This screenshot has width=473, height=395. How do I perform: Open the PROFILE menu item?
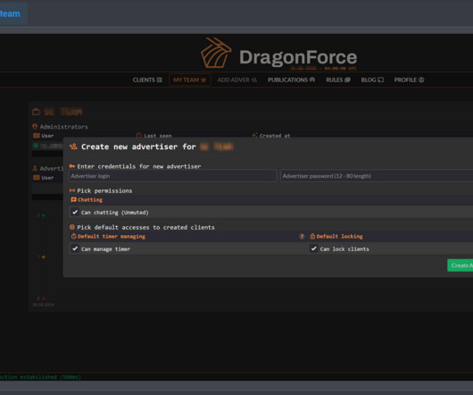[x=409, y=80]
